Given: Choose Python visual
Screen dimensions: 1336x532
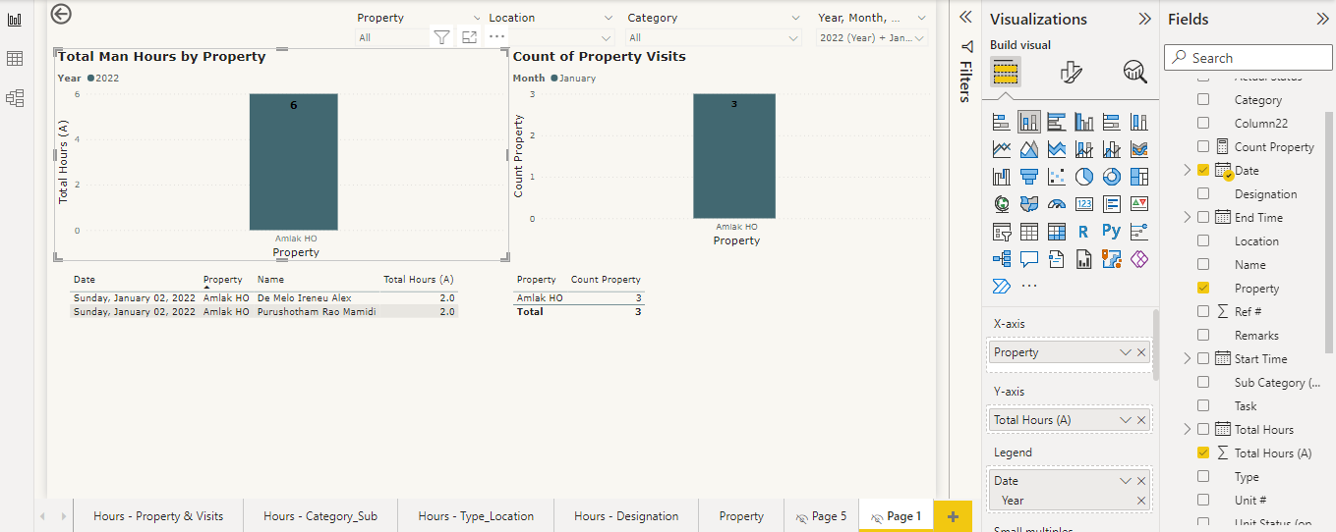Looking at the screenshot, I should pos(1112,232).
